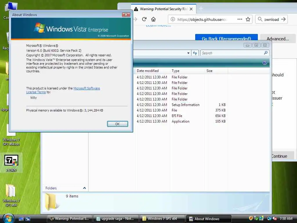Screen dimensions: 297x223
Task: Collapse the Folders pane chevron
Action: click(x=84, y=188)
